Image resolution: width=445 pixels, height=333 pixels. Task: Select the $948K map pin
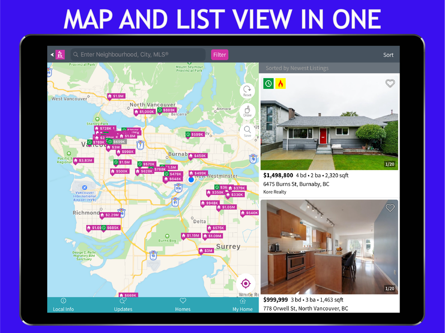coord(210,203)
